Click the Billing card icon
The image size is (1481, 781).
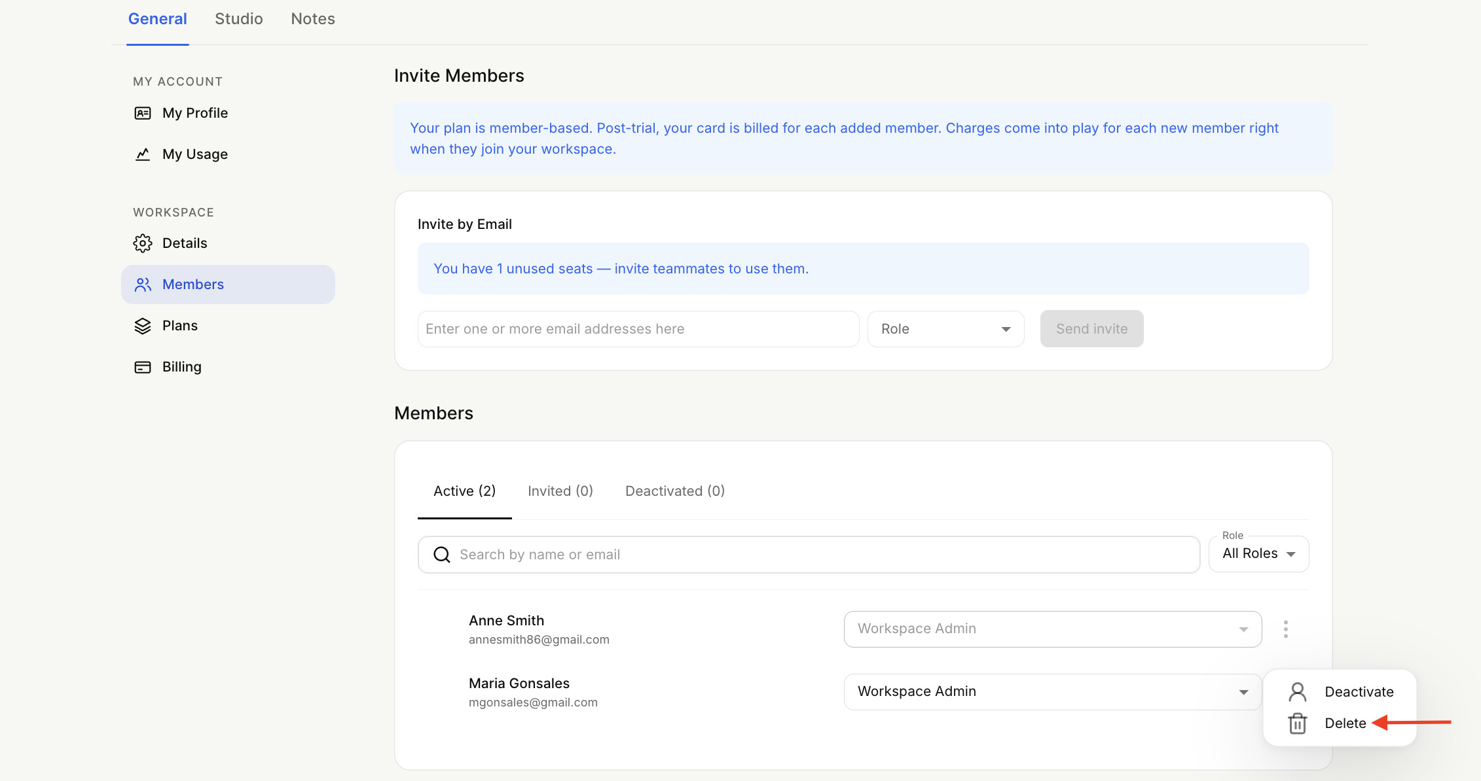(143, 367)
